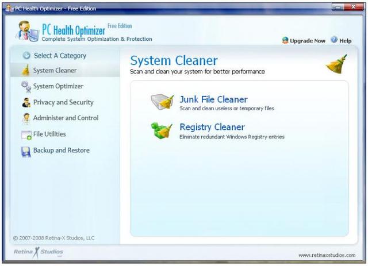Click the System Cleaner broom icon in sidebar

(x=25, y=70)
